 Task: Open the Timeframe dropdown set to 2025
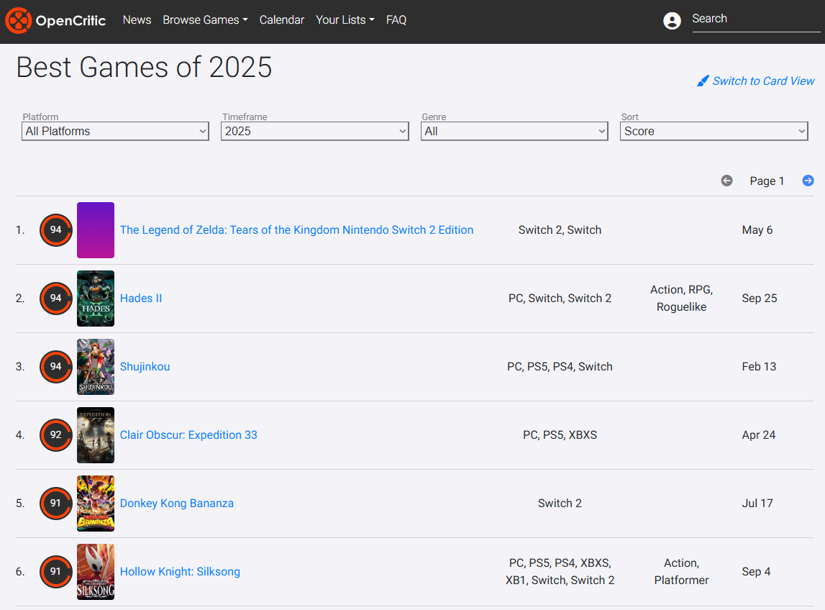click(x=314, y=131)
